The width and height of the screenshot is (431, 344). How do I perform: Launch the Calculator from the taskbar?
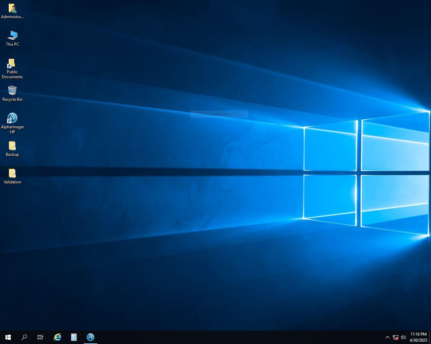point(74,337)
